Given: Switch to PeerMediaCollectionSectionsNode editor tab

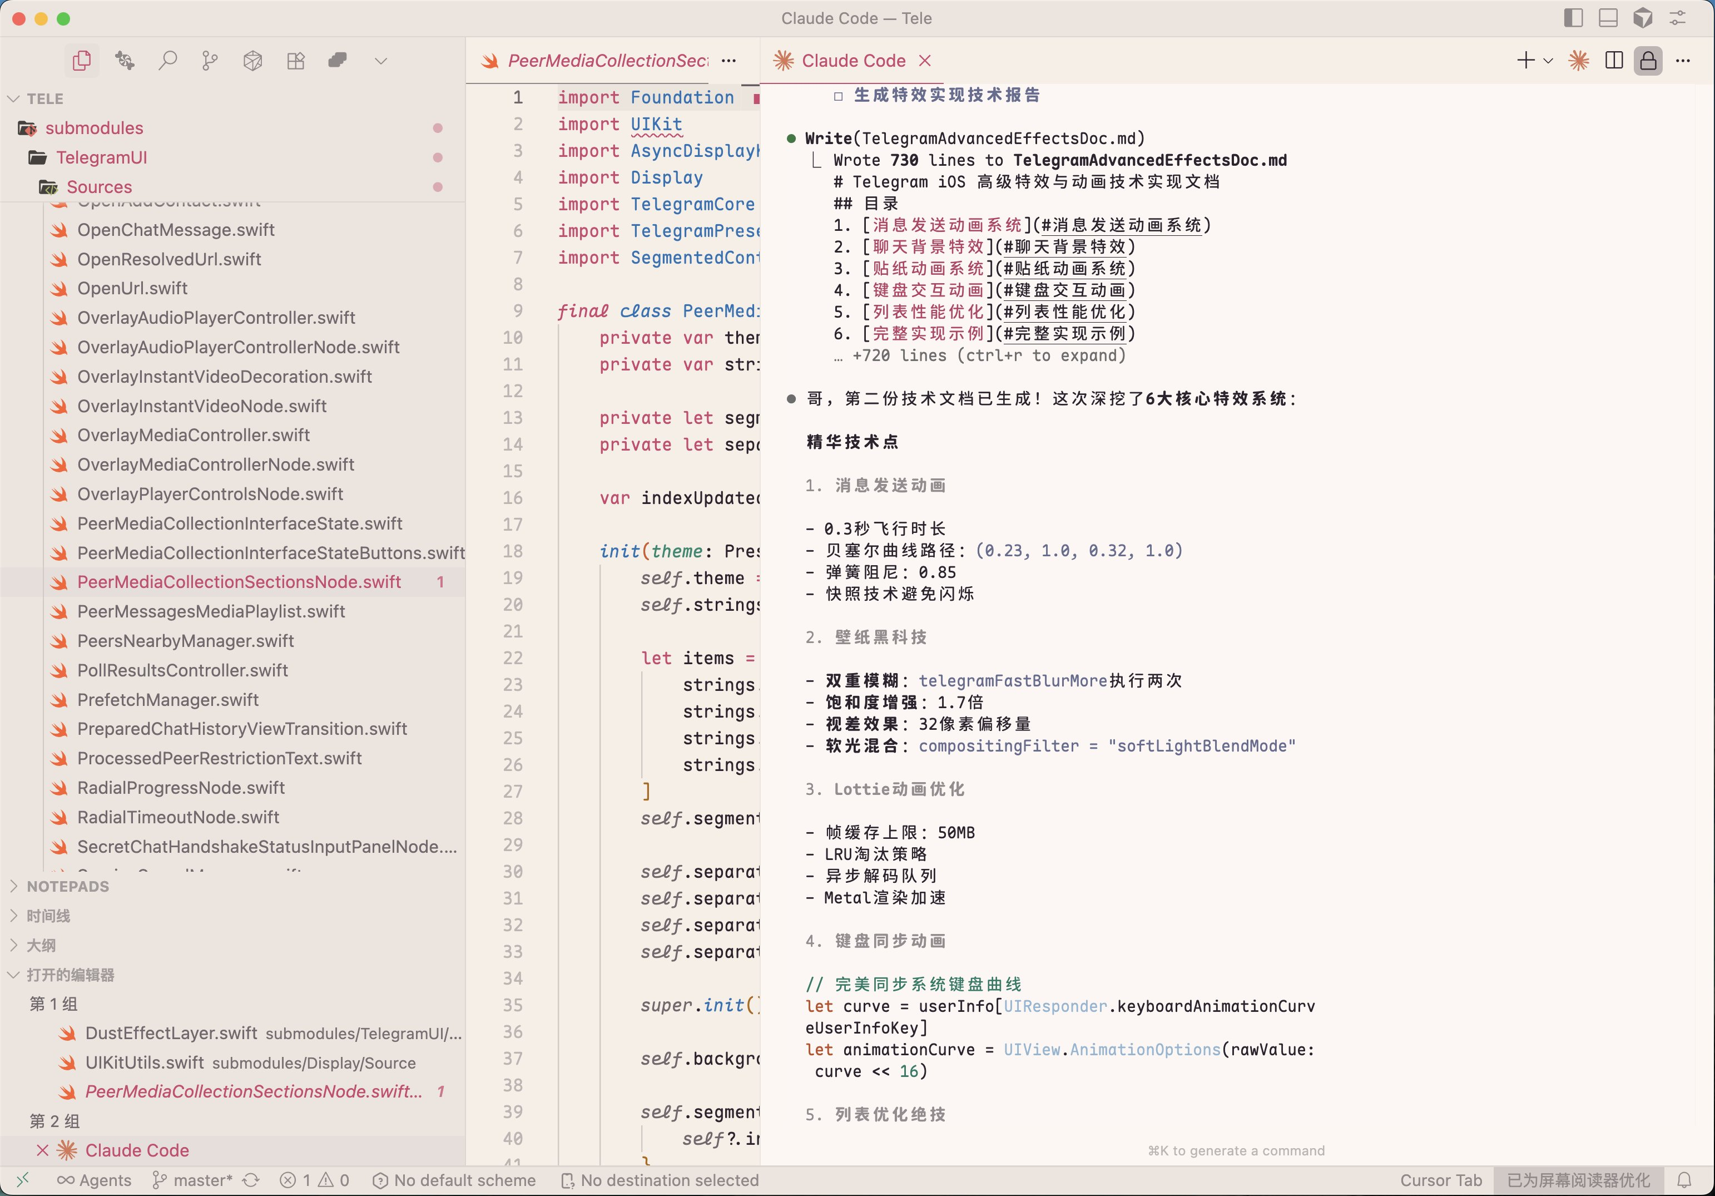Looking at the screenshot, I should click(x=607, y=61).
